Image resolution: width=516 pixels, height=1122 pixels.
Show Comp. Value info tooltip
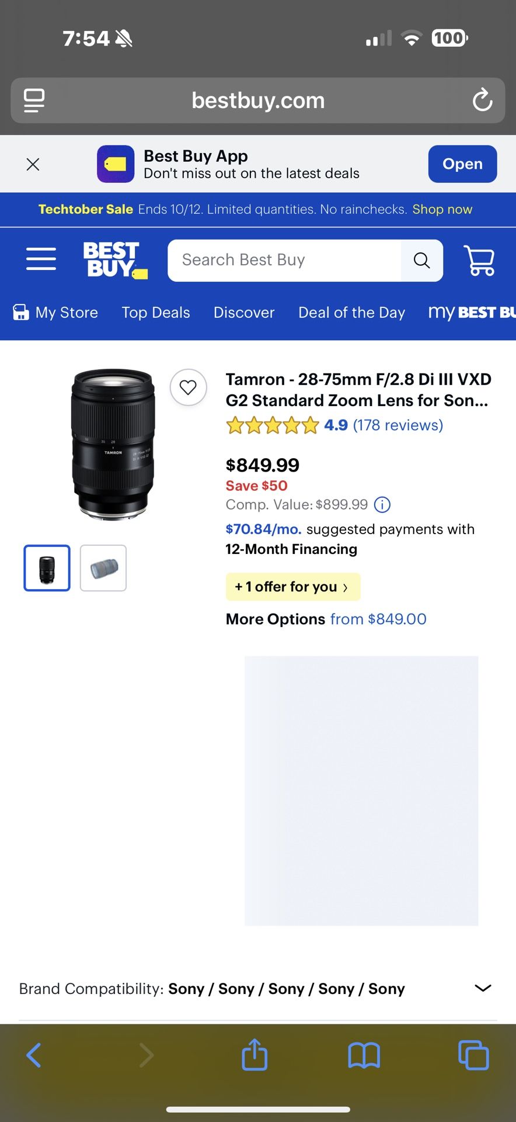coord(382,504)
